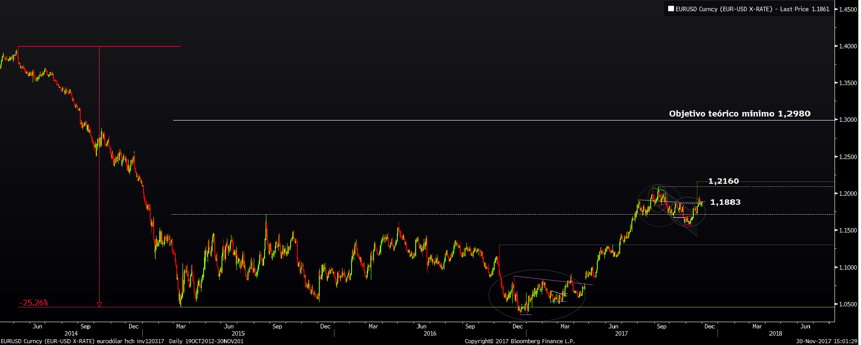Screen dimensions: 861x345
Task: Click the 1.3000 price axis label
Action: click(848, 120)
